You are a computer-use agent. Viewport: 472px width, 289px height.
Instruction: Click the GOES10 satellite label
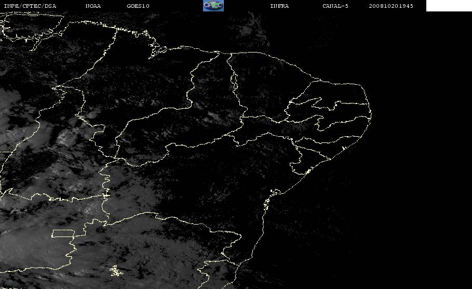click(138, 6)
